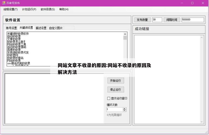Open the 自定义图片 tab
This screenshot has height=135, width=209.
tap(56, 28)
